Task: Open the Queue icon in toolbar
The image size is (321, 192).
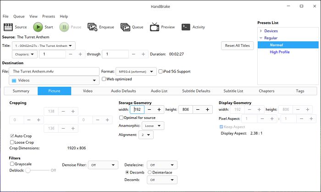Action: coord(125,27)
